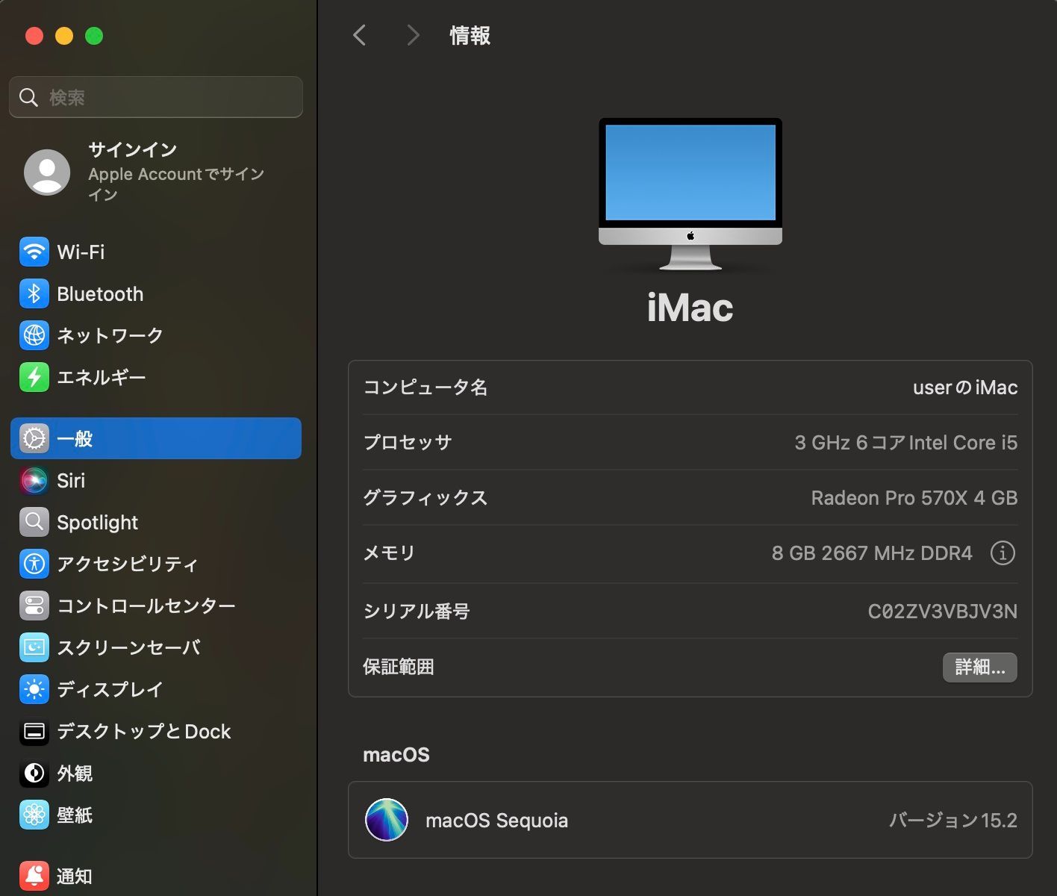Open the エネルギー lightning icon
1057x896 pixels.
coord(34,378)
